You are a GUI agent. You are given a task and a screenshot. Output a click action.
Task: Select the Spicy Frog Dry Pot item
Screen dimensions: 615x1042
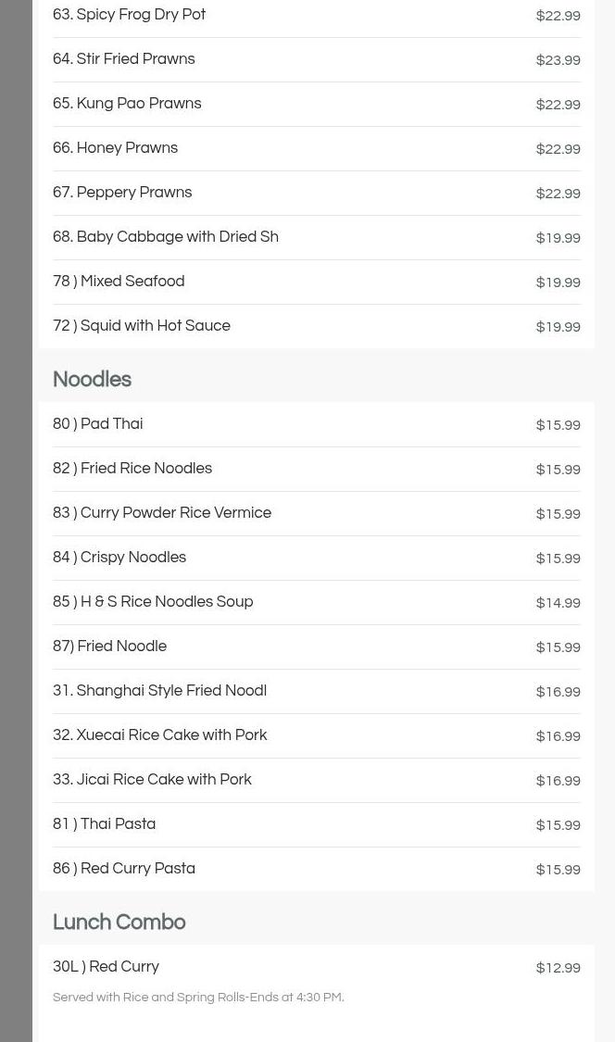coord(317,16)
